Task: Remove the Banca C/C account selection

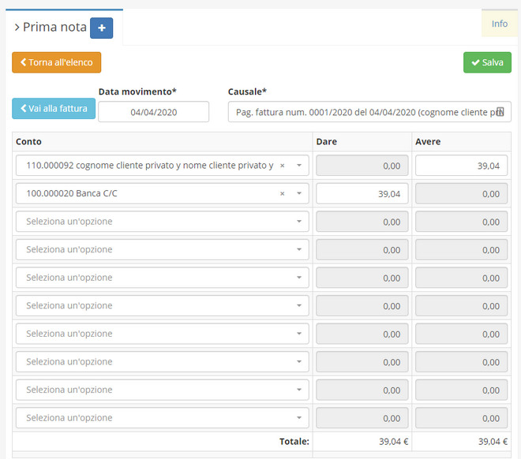Action: [x=282, y=194]
